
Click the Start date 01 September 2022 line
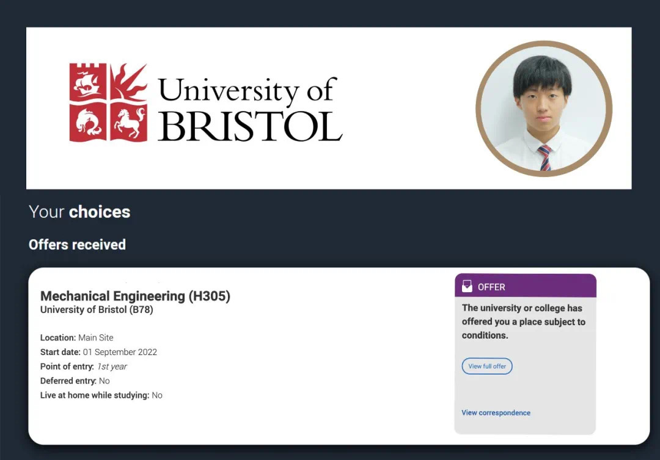(98, 352)
